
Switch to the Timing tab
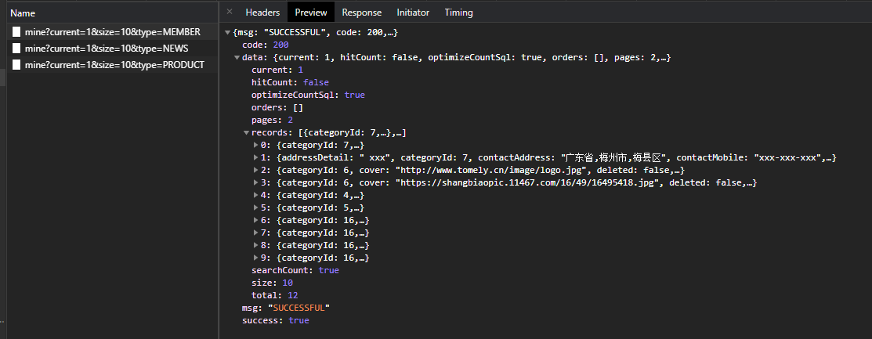click(458, 13)
